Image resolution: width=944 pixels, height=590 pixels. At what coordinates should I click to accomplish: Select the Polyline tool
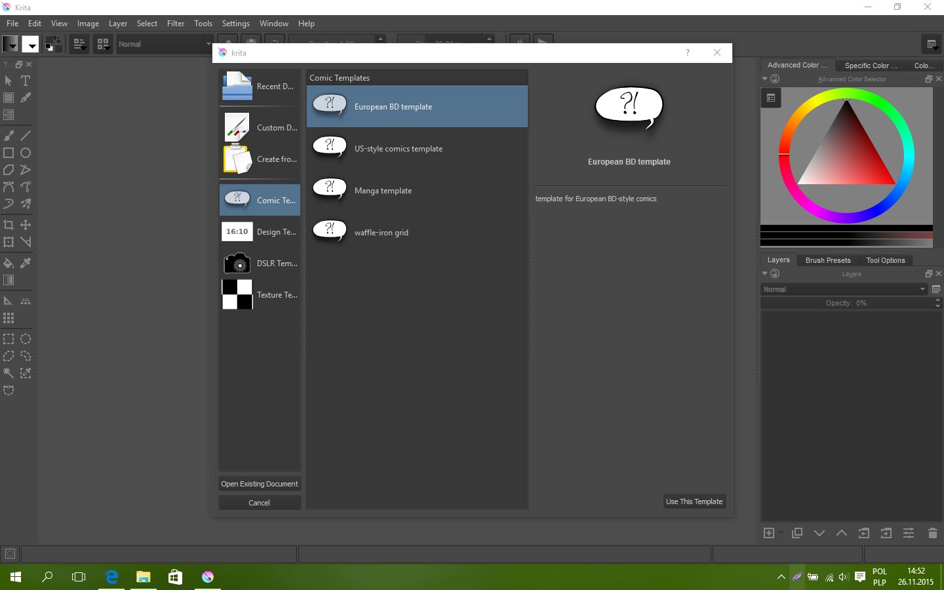26,170
